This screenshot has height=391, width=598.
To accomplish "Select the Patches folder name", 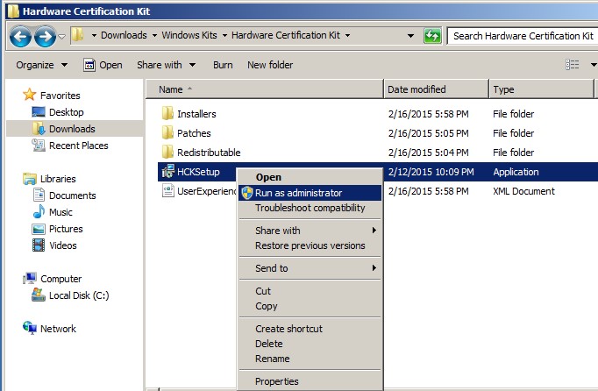I will 194,133.
